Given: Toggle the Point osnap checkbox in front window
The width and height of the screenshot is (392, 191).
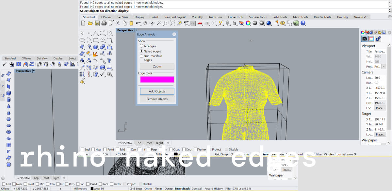Looking at the screenshot, I should pyautogui.click(x=105, y=150).
